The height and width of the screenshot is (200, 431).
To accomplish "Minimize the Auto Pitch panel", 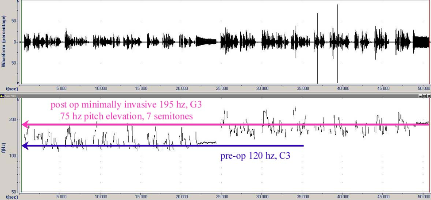I will click(x=419, y=96).
